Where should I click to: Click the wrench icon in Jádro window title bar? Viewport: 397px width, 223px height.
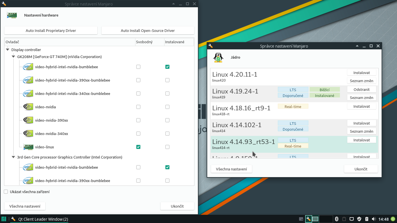coord(211,46)
